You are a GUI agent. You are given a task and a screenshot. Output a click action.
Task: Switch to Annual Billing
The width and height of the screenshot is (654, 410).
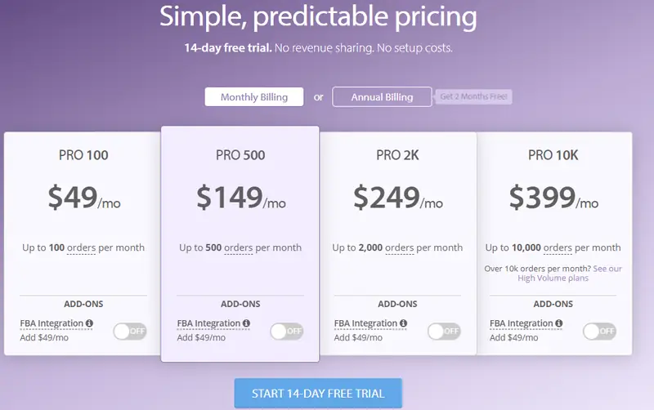click(382, 96)
